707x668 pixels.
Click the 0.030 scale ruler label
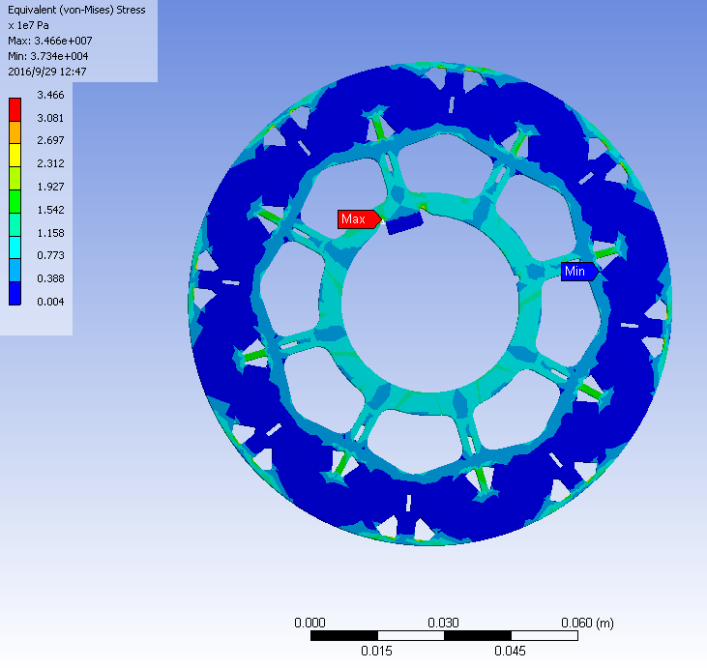[x=443, y=623]
